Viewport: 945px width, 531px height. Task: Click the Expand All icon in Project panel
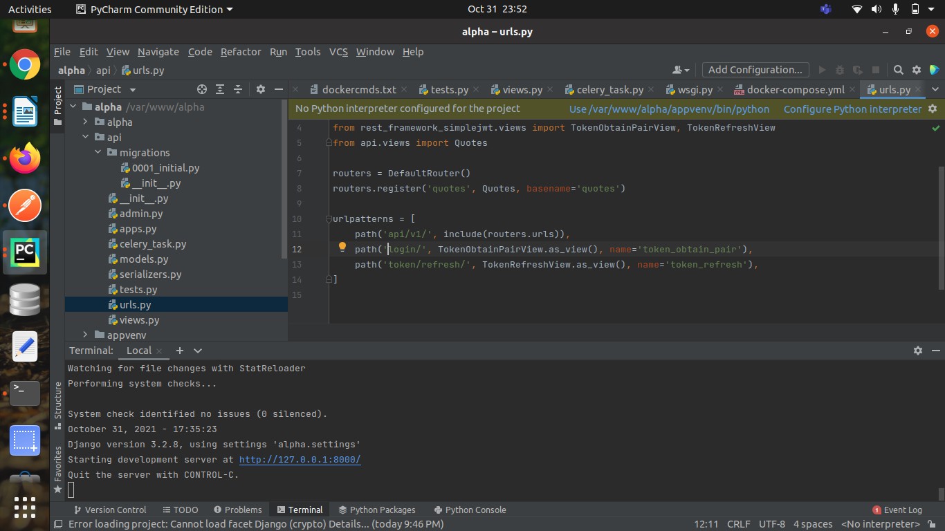point(219,89)
